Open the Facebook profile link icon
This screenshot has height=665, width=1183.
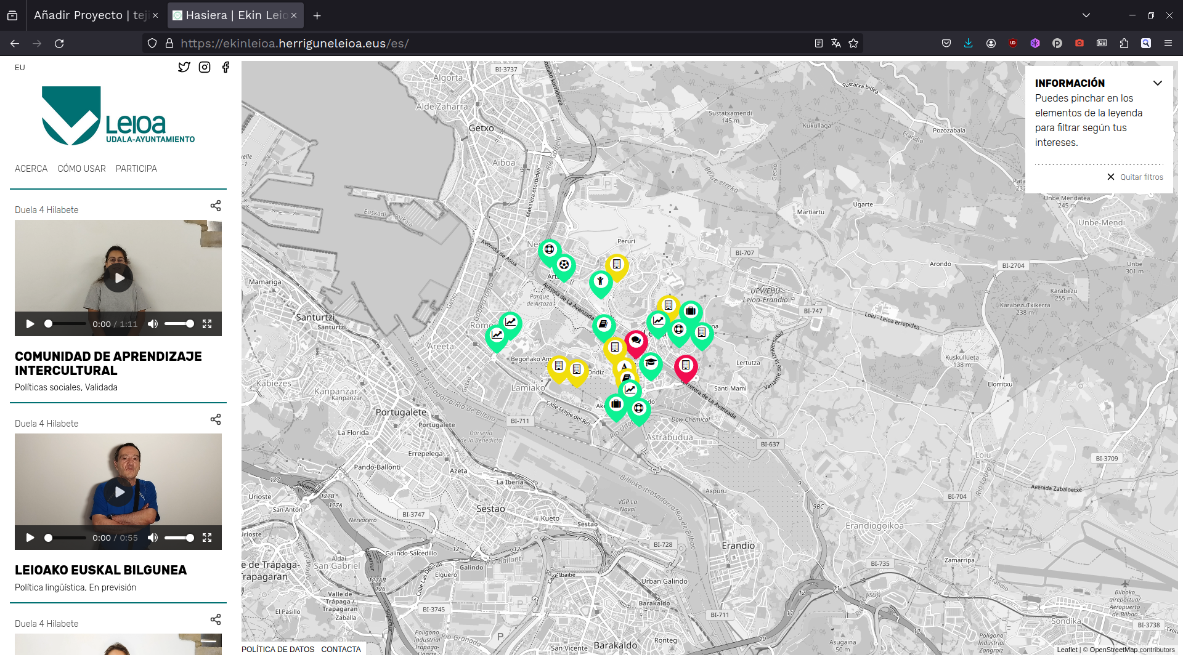[x=226, y=67]
